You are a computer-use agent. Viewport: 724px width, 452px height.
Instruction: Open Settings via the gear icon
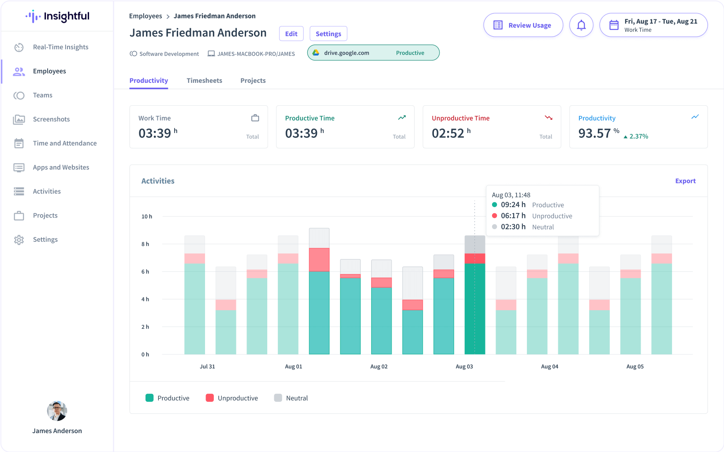point(19,239)
